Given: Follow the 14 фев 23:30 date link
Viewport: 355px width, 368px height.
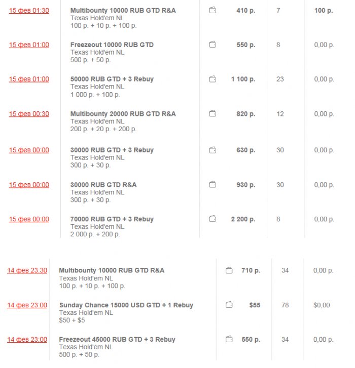Looking at the screenshot, I should (27, 270).
